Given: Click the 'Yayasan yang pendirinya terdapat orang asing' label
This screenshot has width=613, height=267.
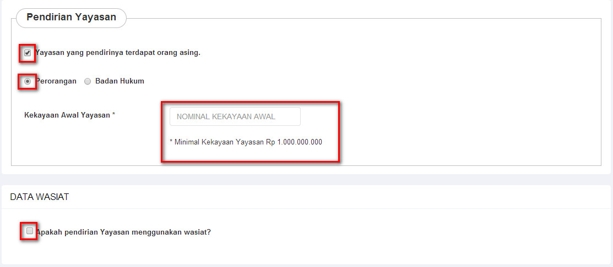Looking at the screenshot, I should 118,53.
